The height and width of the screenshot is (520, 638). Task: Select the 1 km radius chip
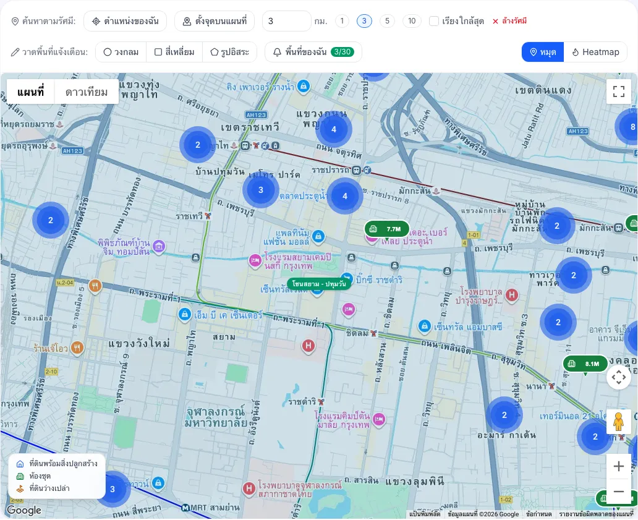[x=342, y=21]
